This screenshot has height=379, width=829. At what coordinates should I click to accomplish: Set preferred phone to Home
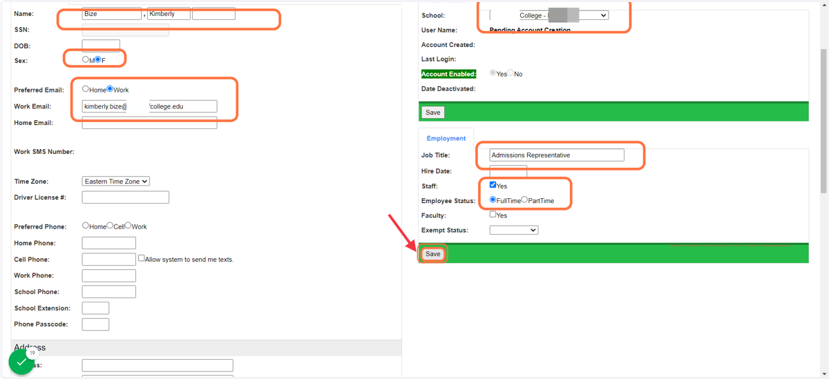(x=86, y=226)
